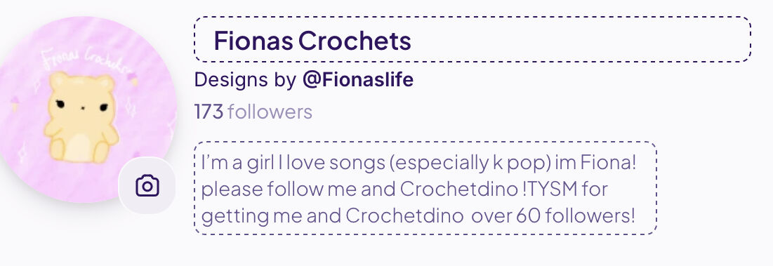Click the word followers beside 173

[270, 112]
